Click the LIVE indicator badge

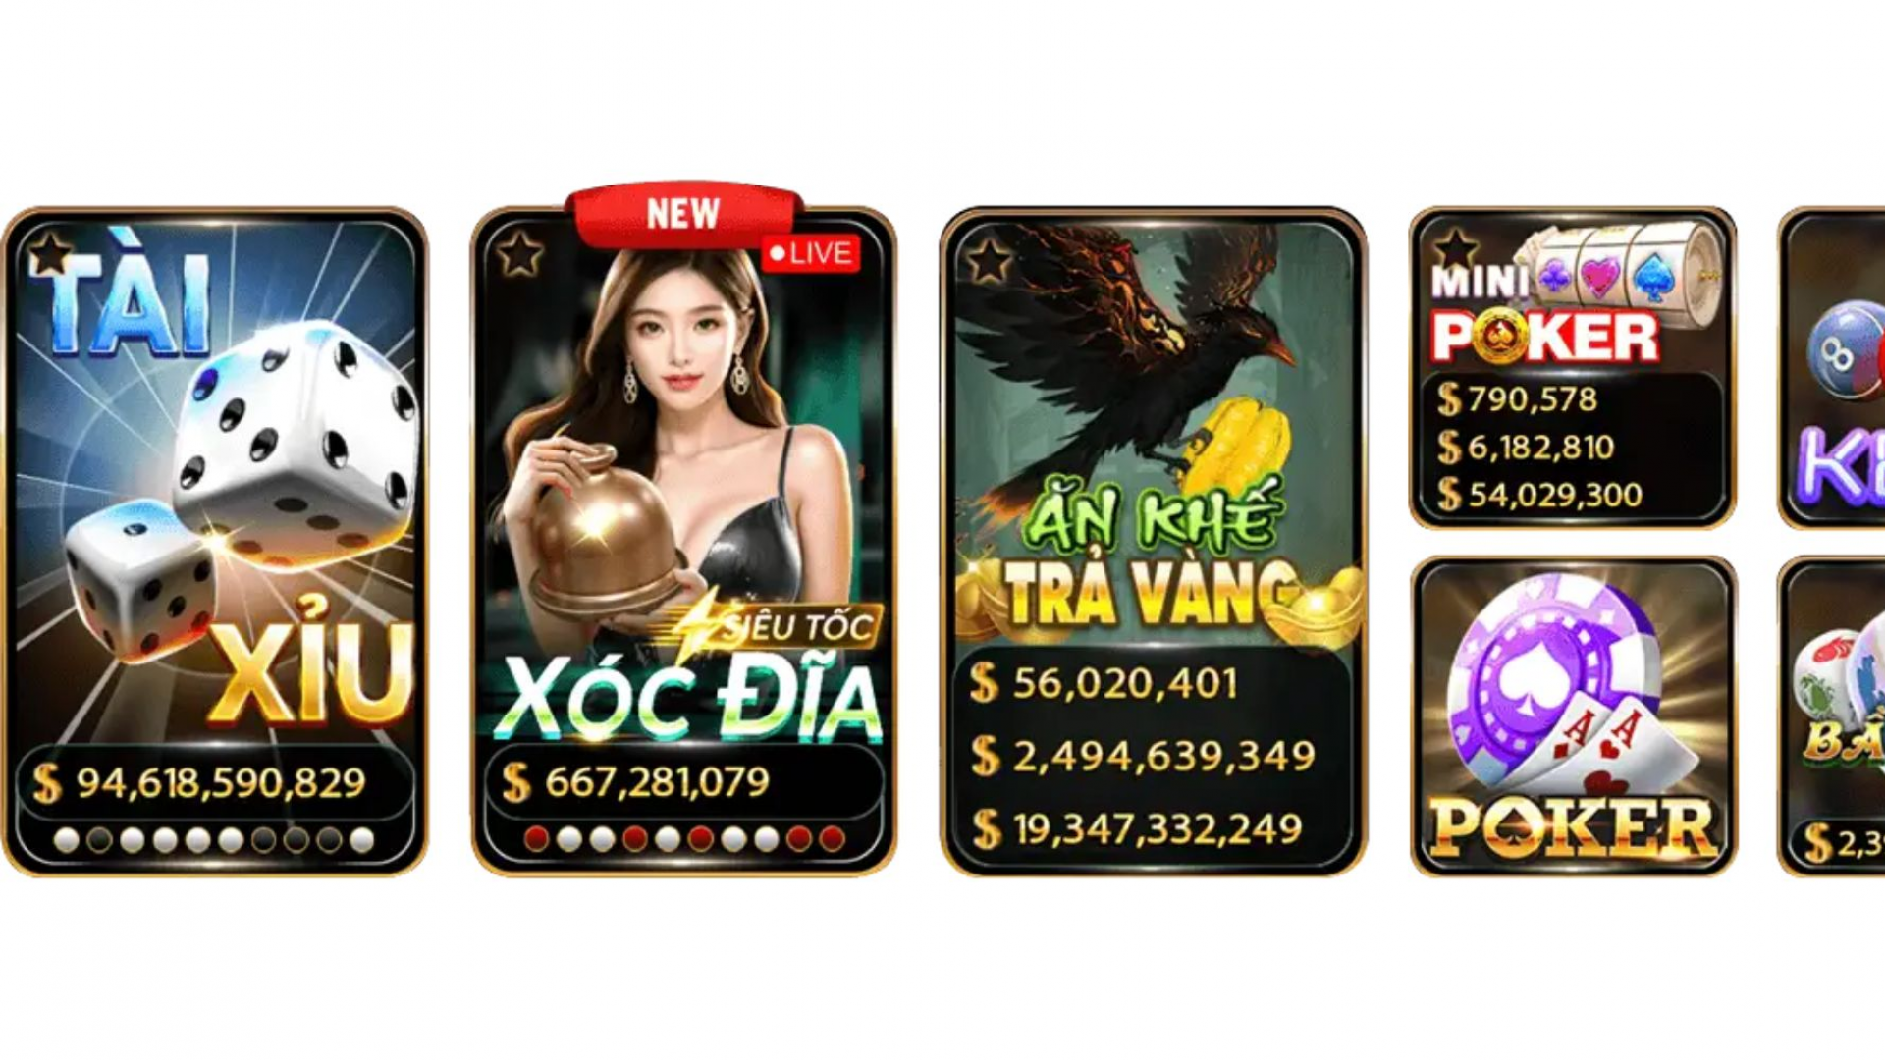tap(811, 253)
